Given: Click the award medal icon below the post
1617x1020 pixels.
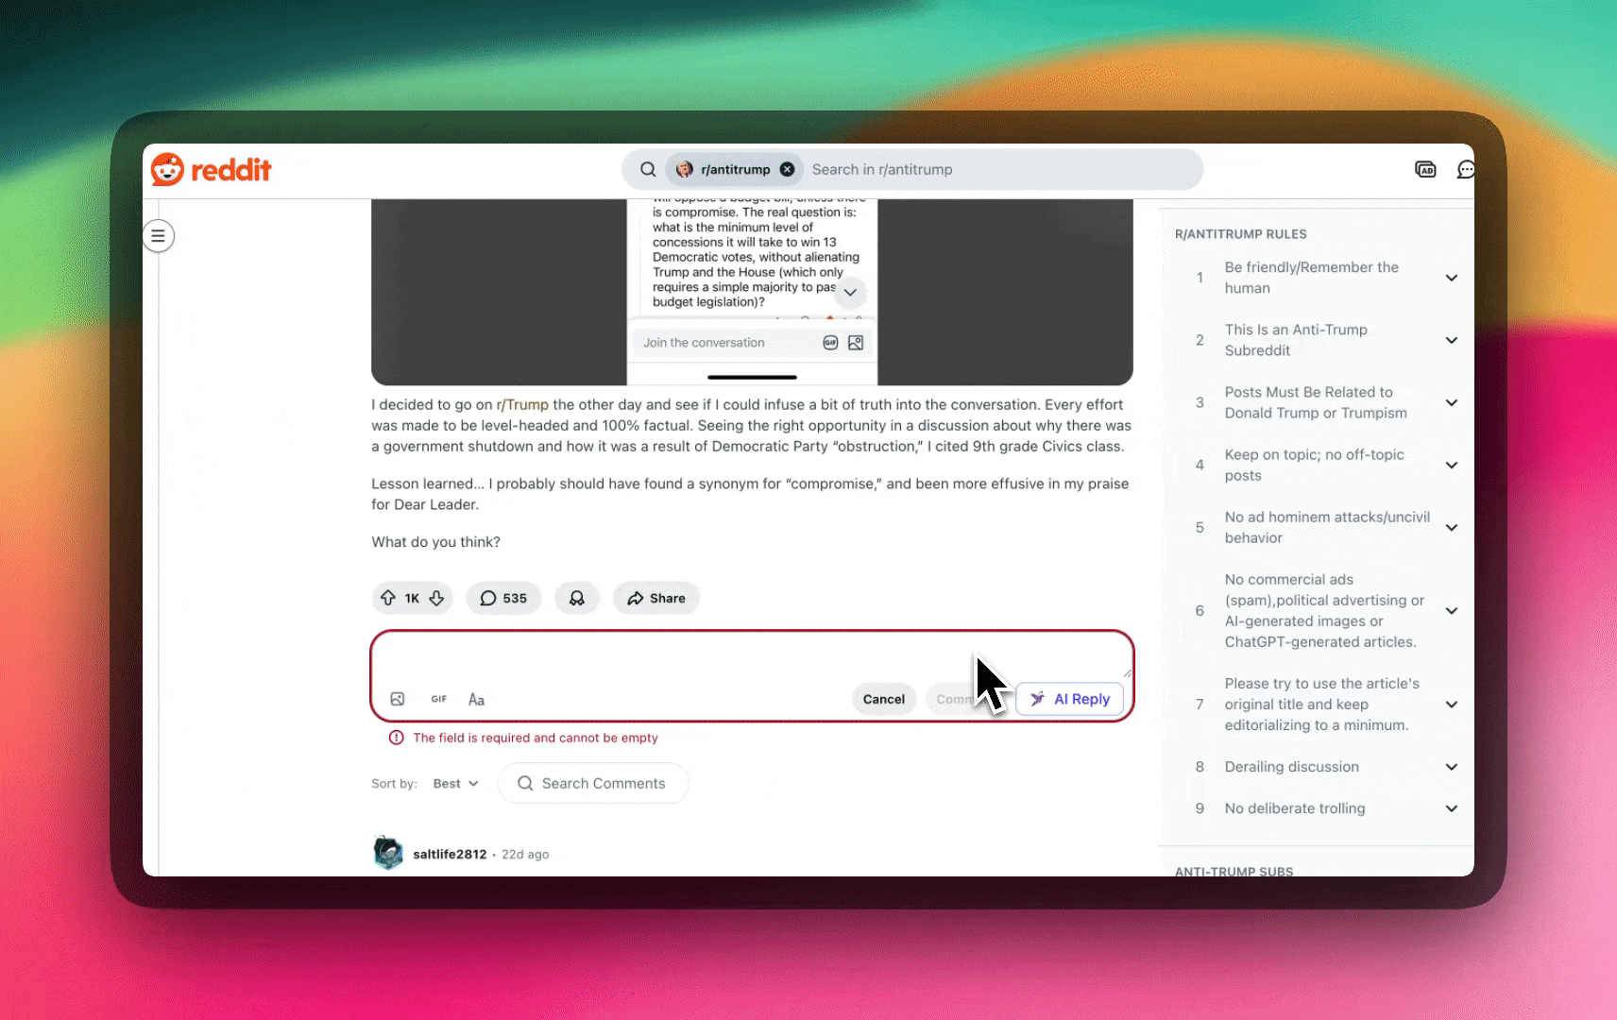Looking at the screenshot, I should coord(577,598).
